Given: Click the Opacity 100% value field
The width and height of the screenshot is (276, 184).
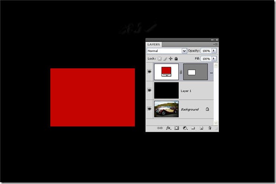Looking at the screenshot, I should (206, 51).
